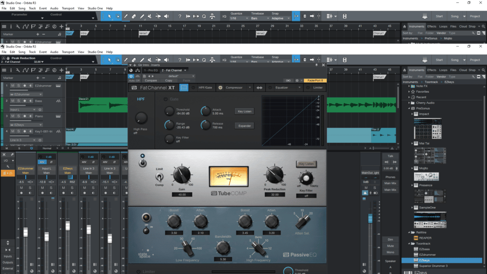Add track with plus icon beside clock icon
This screenshot has height=274, width=487.
pyautogui.click(x=61, y=70)
